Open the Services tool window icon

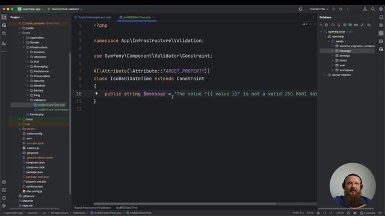[4, 182]
